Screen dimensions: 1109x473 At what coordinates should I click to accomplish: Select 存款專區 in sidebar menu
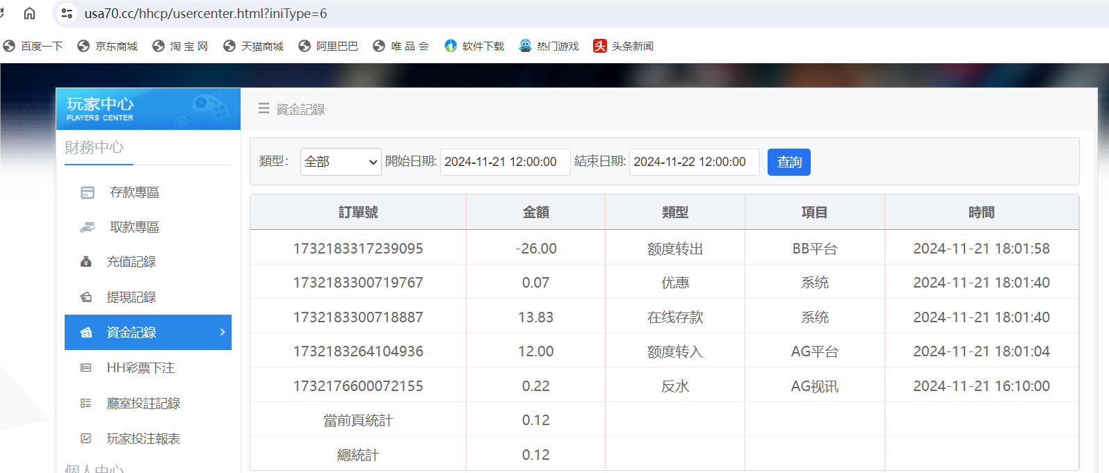[134, 192]
